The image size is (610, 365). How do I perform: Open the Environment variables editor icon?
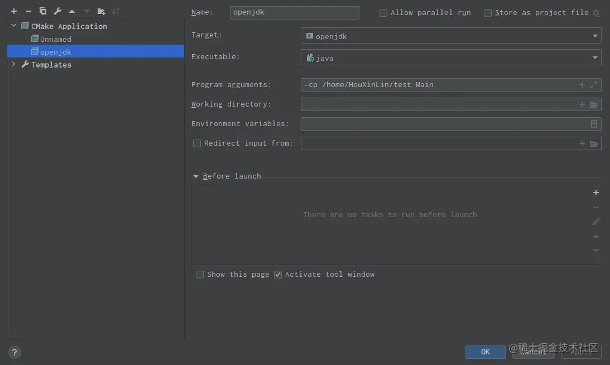(594, 124)
